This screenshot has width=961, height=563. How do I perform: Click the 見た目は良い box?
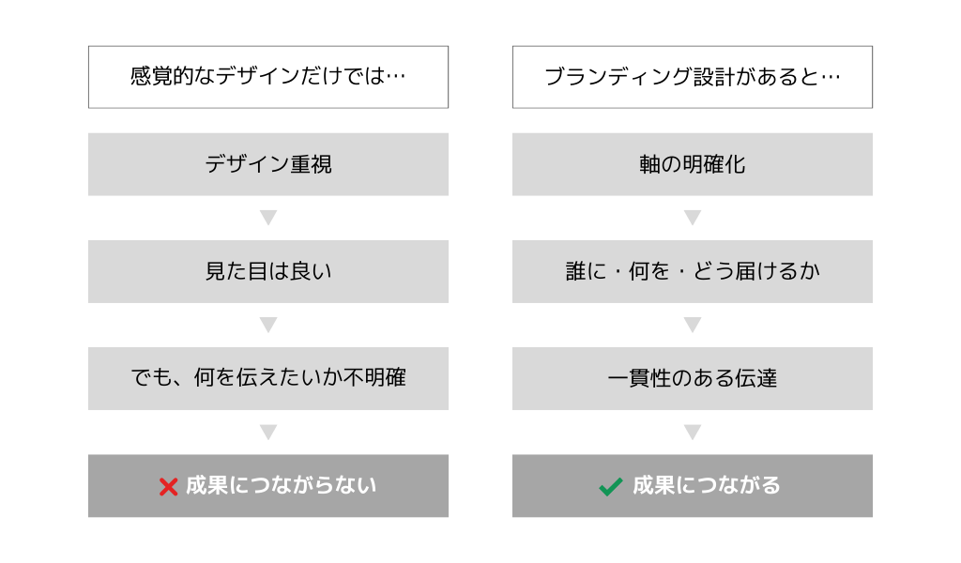point(268,271)
